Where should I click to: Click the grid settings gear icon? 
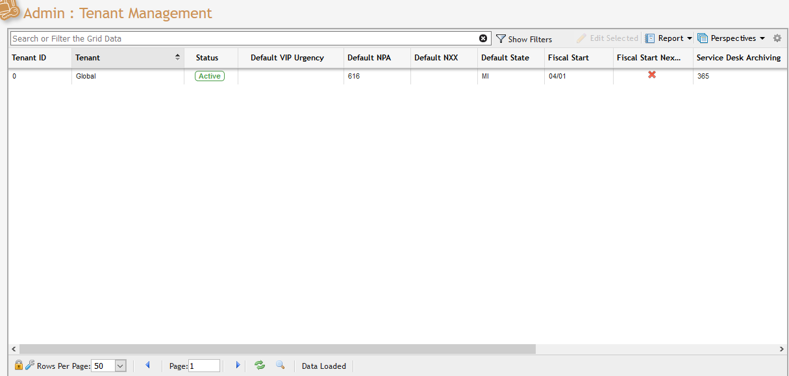coord(777,38)
